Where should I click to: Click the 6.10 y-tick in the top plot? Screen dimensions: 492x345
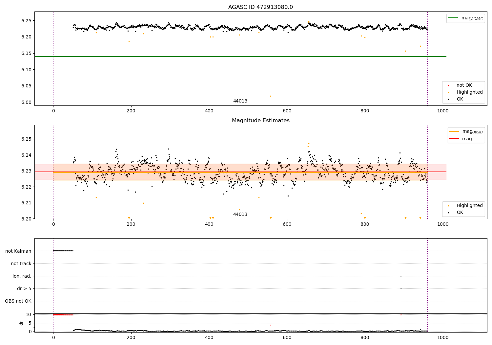point(26,70)
